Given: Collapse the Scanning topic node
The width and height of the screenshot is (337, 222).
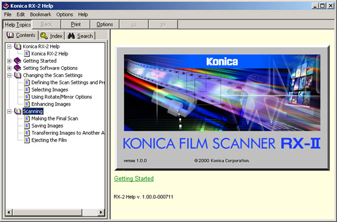Looking at the screenshot, I should coord(9,112).
